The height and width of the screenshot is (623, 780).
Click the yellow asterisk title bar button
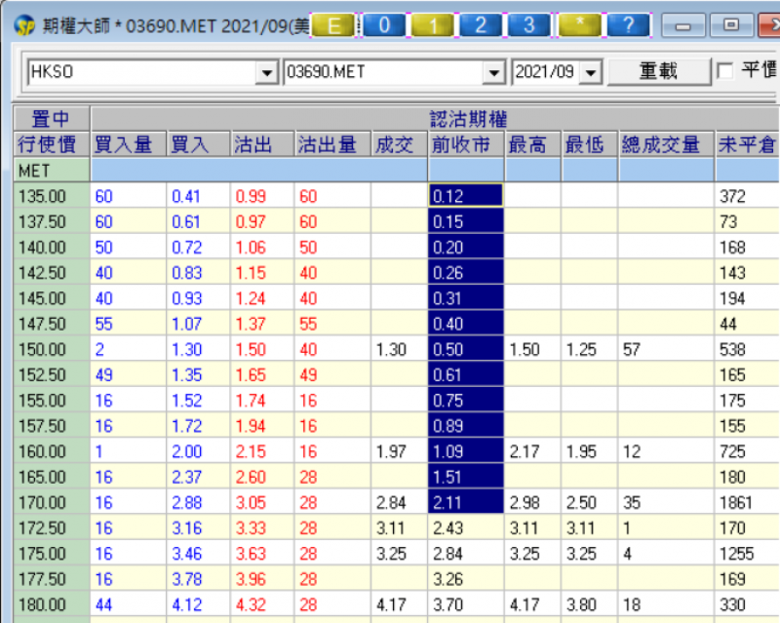[582, 25]
